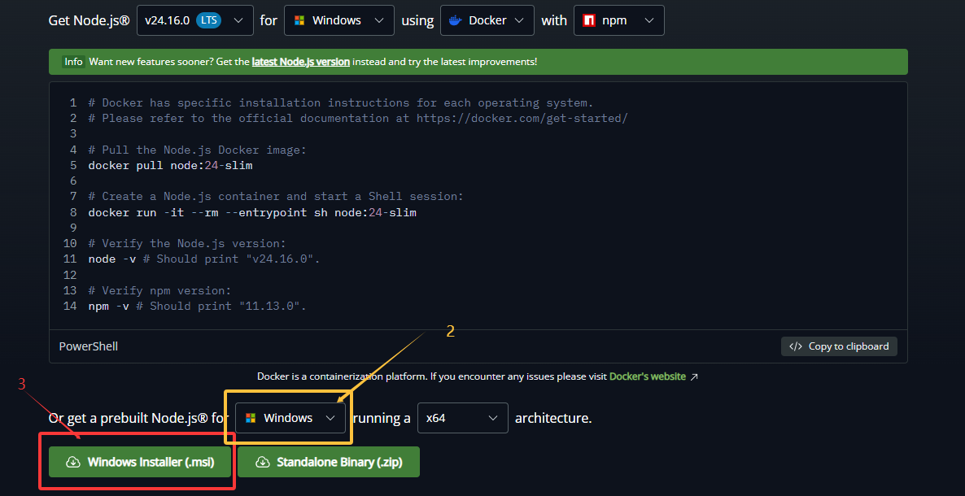Image resolution: width=965 pixels, height=496 pixels.
Task: Open the prebuilt Windows platform dropdown chevron
Action: (330, 419)
